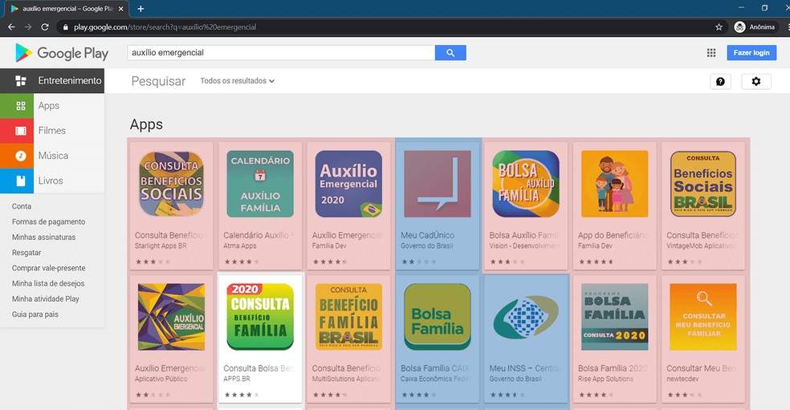Viewport: 790px width, 410px height.
Task: Click the Bolsa Auxílio Família app icon
Action: point(526,184)
